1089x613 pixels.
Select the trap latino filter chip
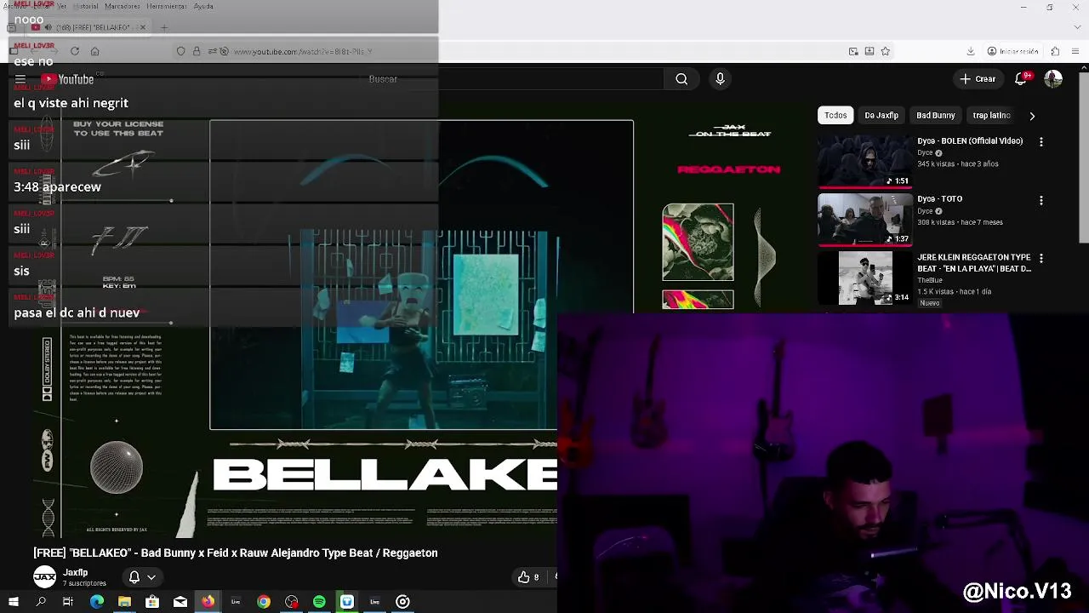[991, 115]
